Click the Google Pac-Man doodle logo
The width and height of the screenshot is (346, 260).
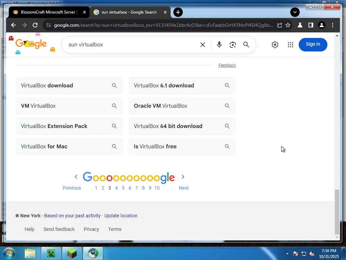pos(31,44)
